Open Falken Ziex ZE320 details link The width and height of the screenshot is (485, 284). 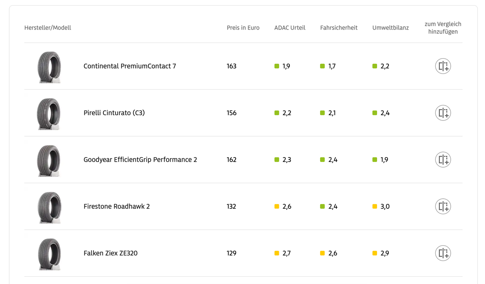(110, 253)
